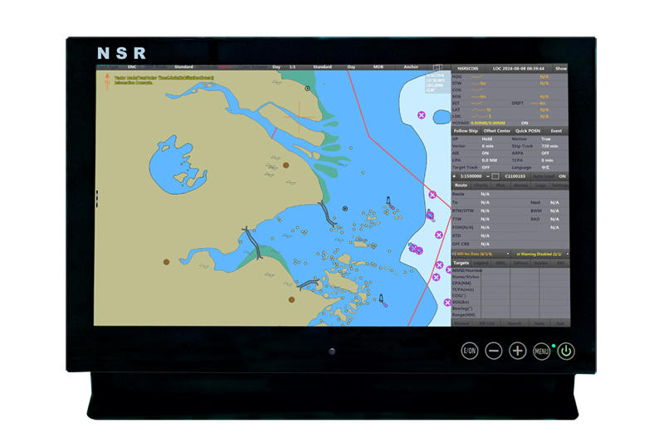664x441 pixels.
Task: Click the panel layout icon in top bar
Action: [437, 67]
